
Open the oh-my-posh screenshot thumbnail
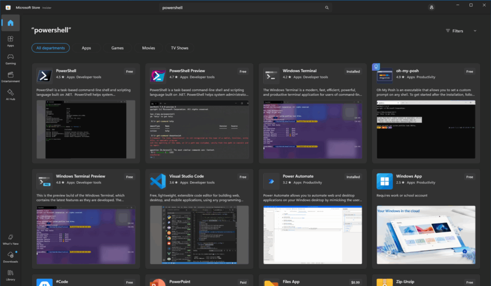(426, 129)
